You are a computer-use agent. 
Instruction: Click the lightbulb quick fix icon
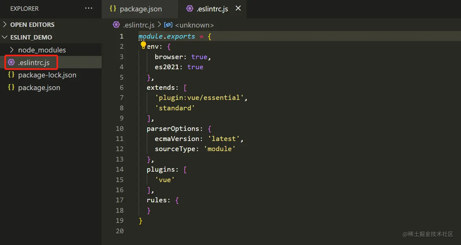coord(143,46)
